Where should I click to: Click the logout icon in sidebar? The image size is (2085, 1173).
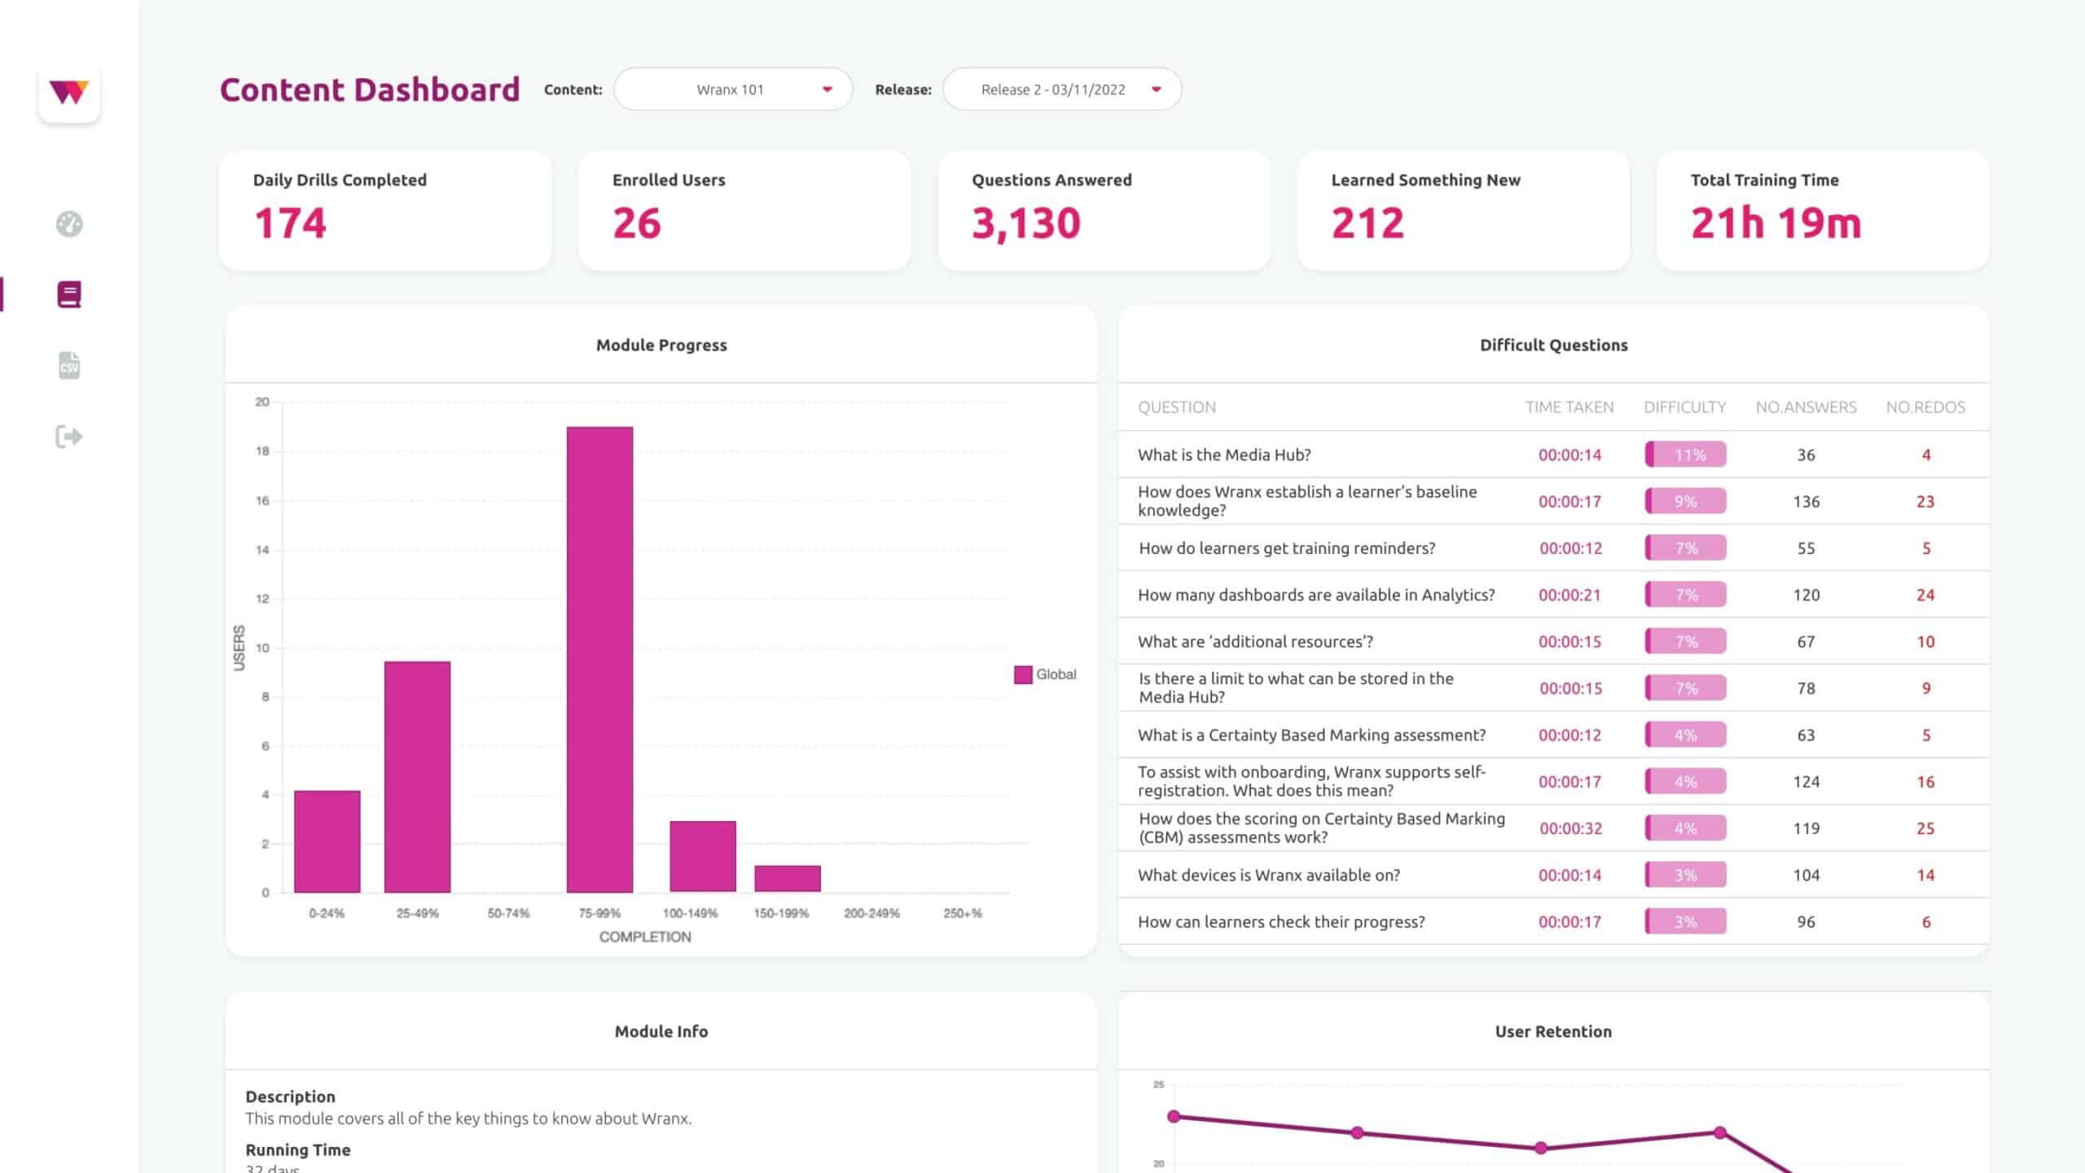tap(69, 437)
